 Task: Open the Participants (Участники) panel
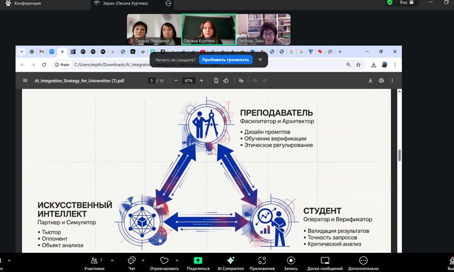coord(94,263)
